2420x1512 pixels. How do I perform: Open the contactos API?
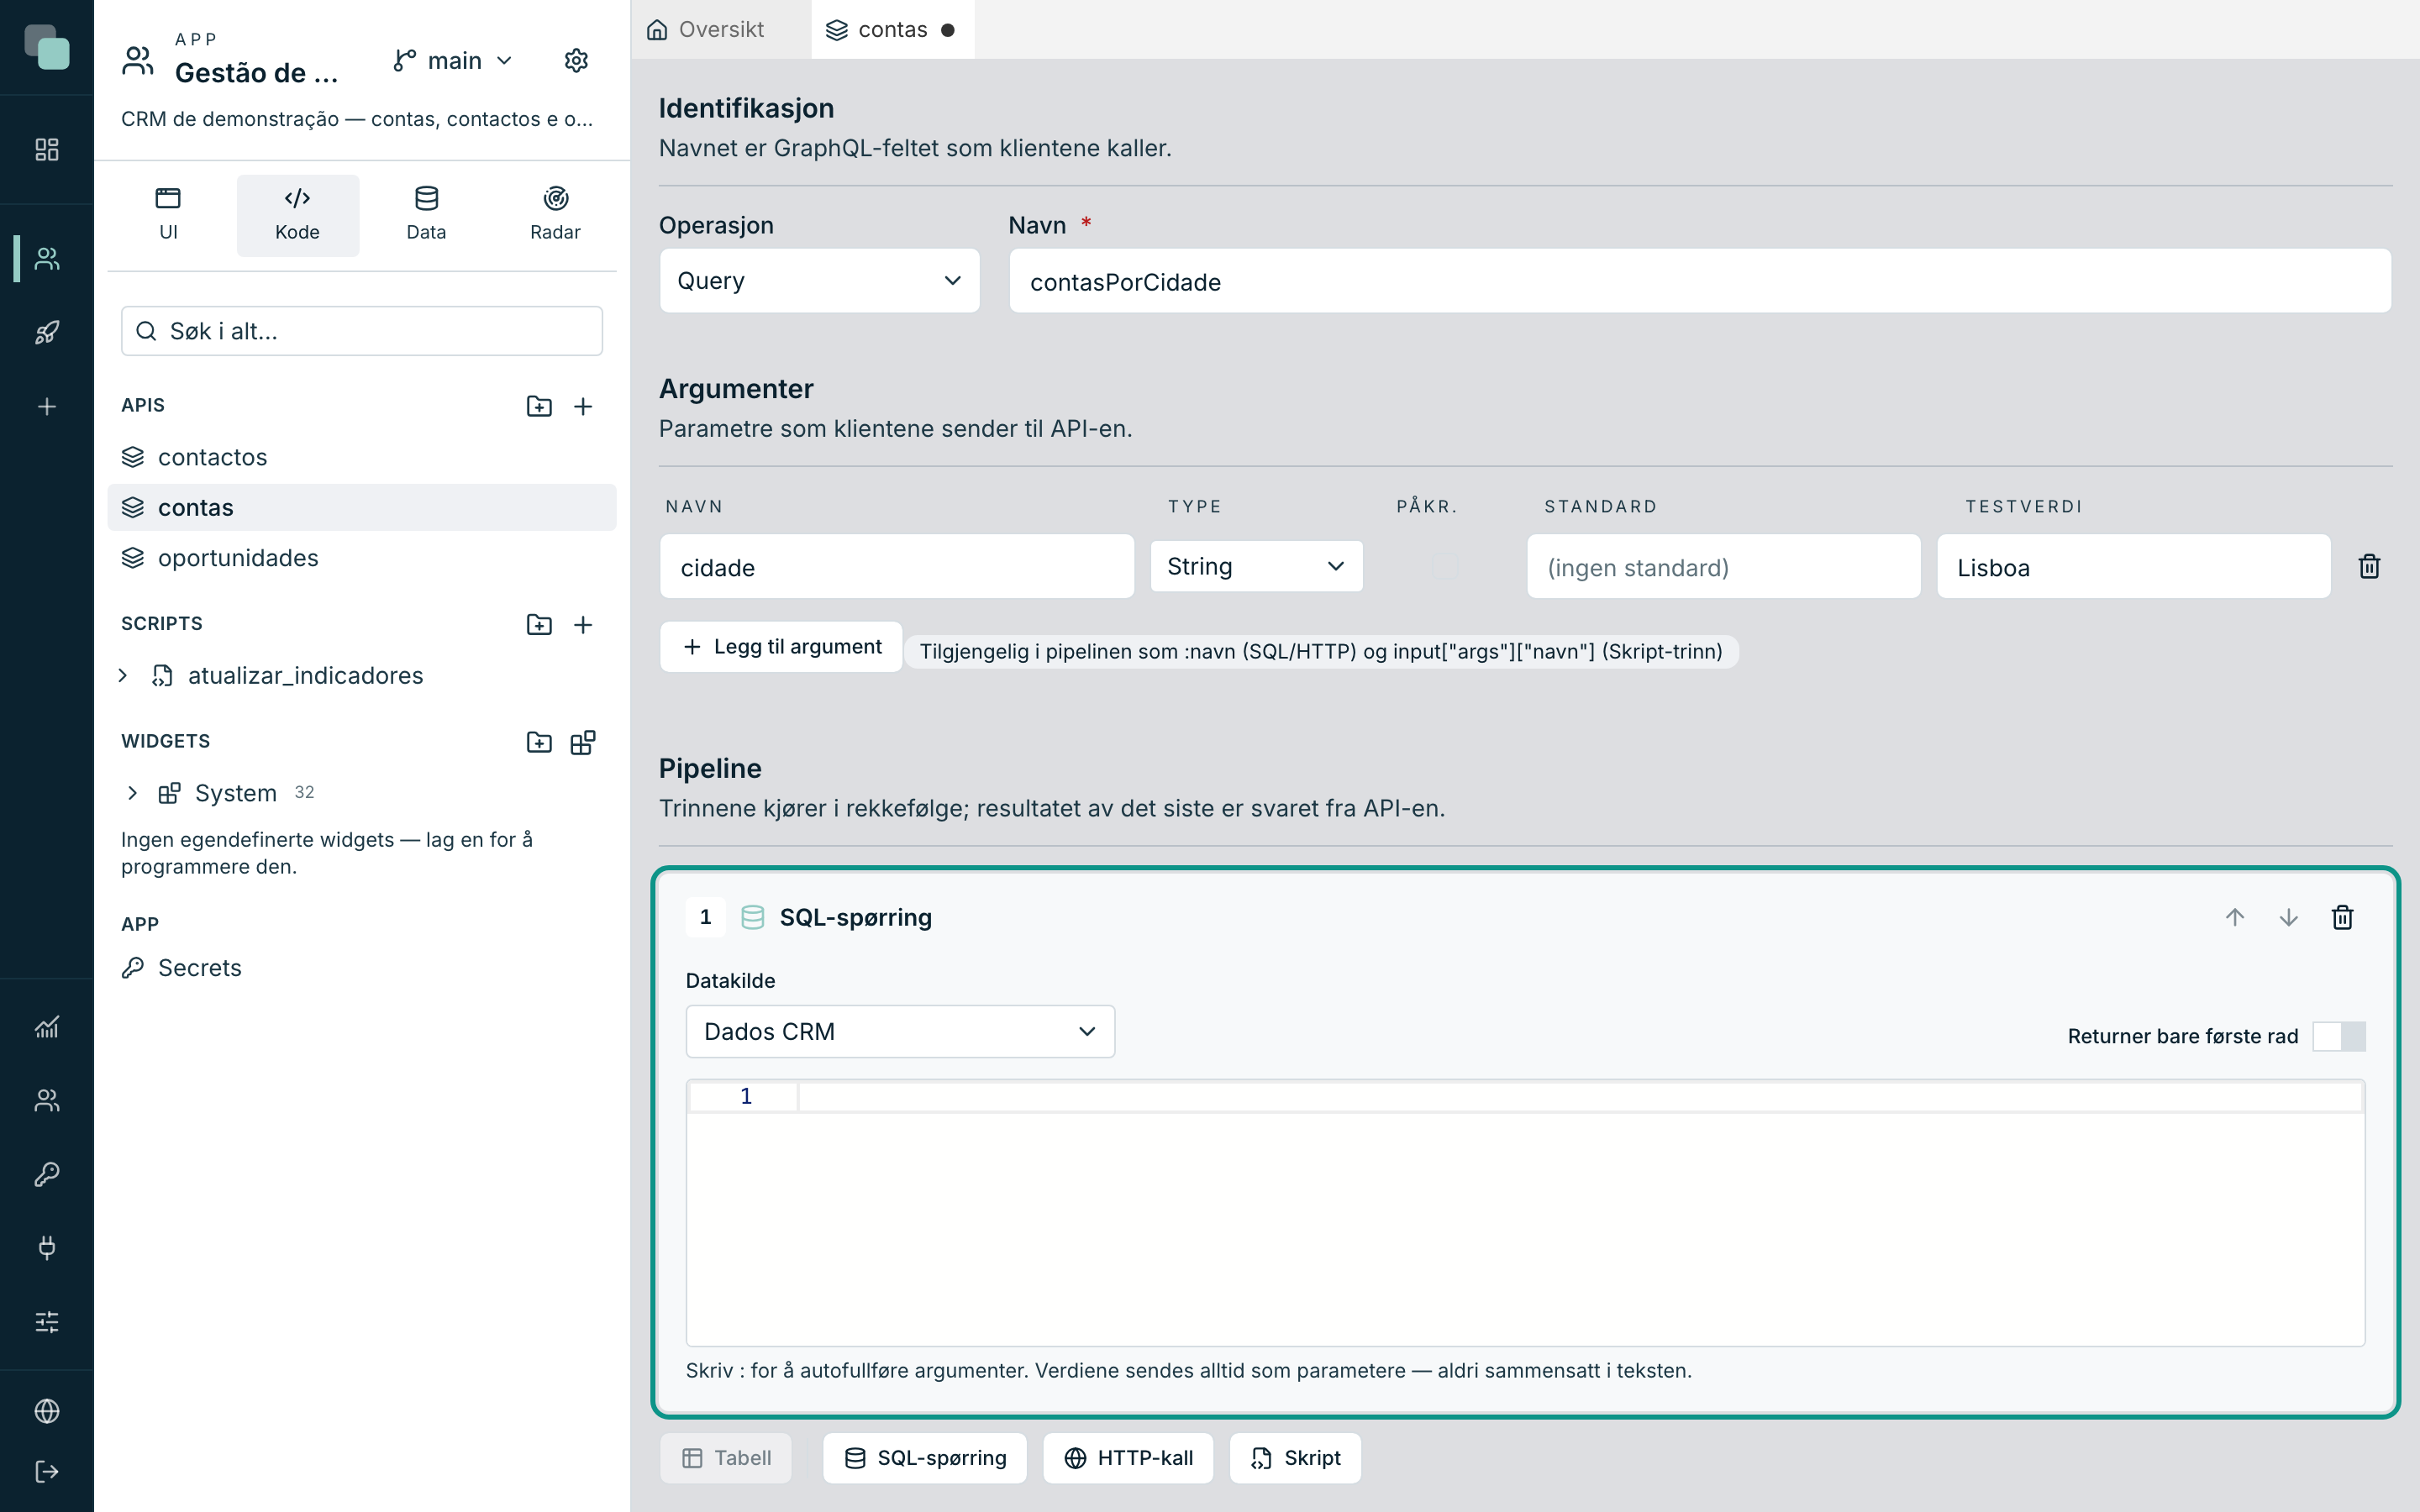coord(362,457)
